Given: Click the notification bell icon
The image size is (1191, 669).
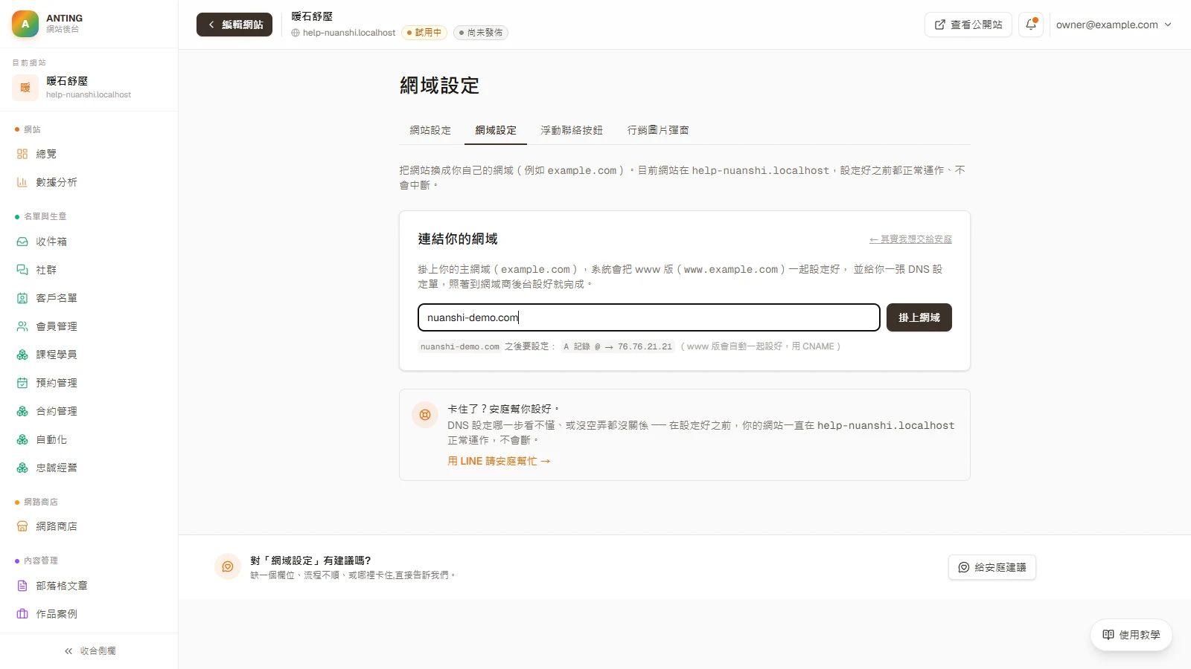Looking at the screenshot, I should click(1031, 25).
